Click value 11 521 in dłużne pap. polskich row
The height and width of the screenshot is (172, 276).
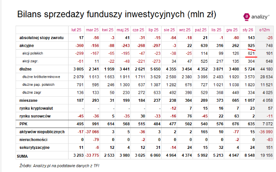tap(266, 85)
